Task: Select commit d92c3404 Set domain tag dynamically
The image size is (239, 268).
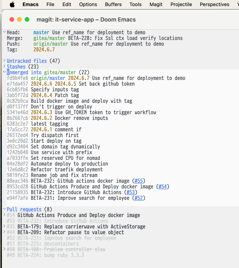Action: click(x=54, y=147)
